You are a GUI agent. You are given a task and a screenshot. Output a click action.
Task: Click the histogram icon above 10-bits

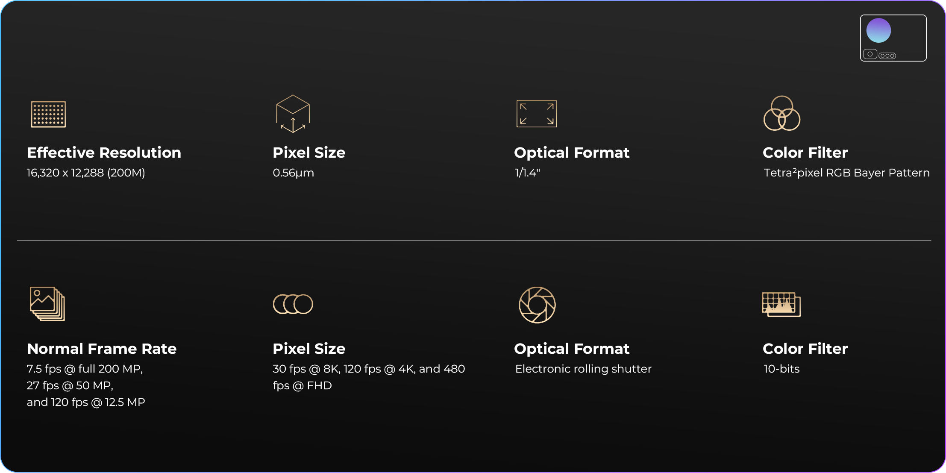(781, 305)
